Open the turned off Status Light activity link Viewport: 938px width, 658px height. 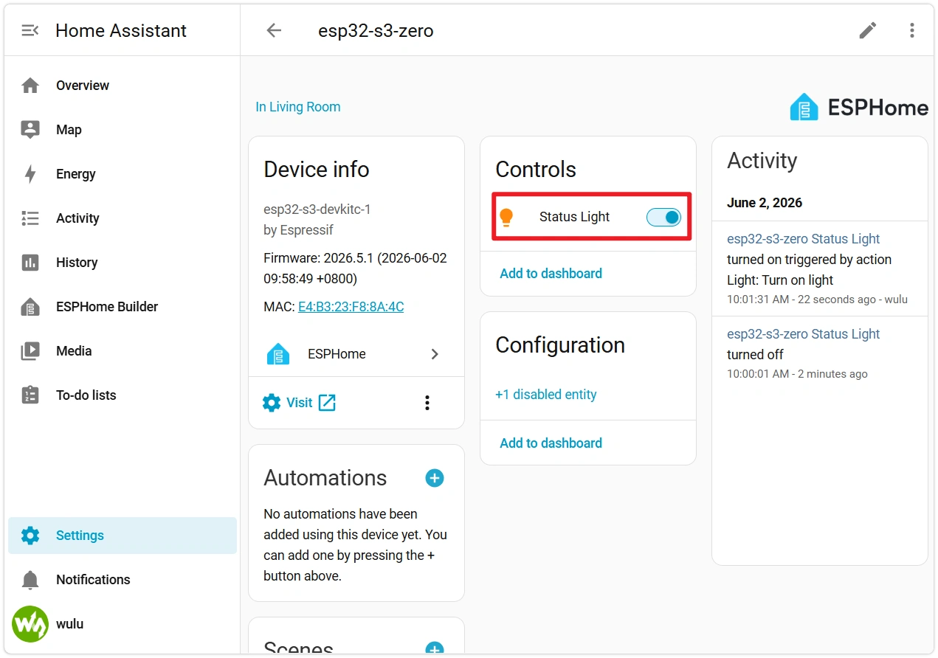803,334
